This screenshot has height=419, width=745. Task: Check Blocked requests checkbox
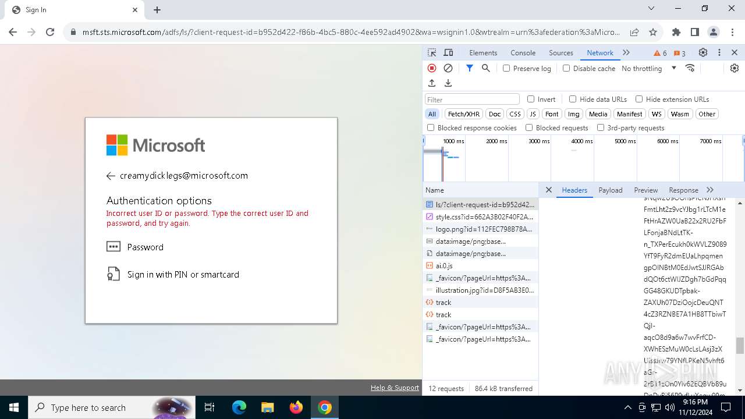point(529,127)
